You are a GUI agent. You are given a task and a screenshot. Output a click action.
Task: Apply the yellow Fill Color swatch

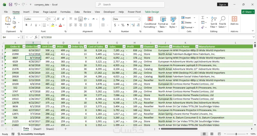[53, 25]
